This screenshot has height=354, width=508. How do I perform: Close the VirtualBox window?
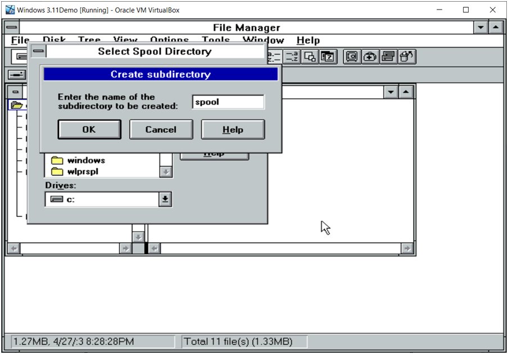pyautogui.click(x=492, y=10)
